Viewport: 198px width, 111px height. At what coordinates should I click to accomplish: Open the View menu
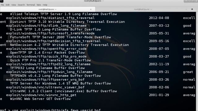(14, 5)
